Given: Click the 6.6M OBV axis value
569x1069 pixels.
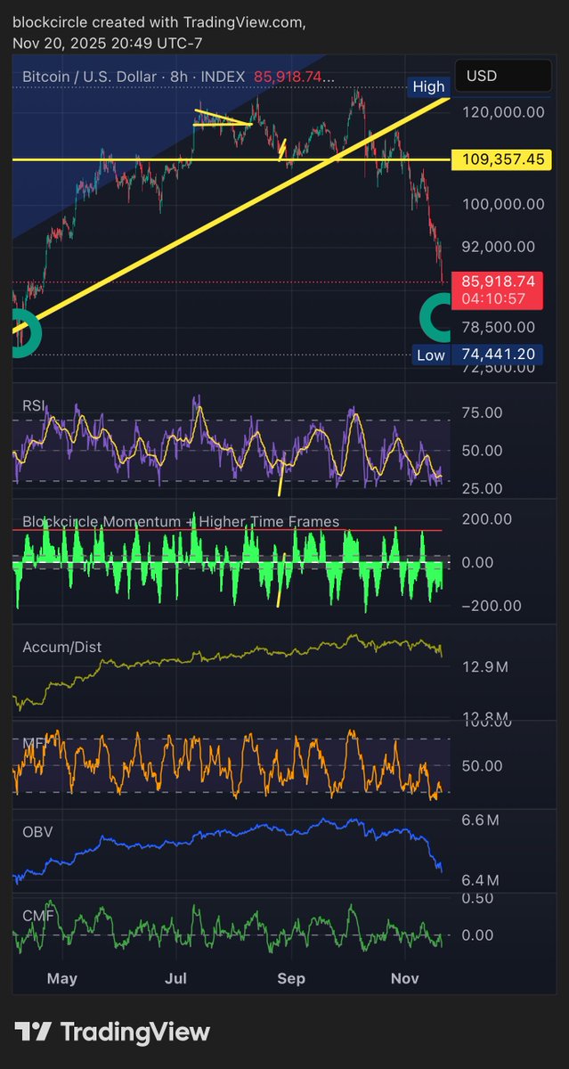Looking at the screenshot, I should pyautogui.click(x=481, y=820).
